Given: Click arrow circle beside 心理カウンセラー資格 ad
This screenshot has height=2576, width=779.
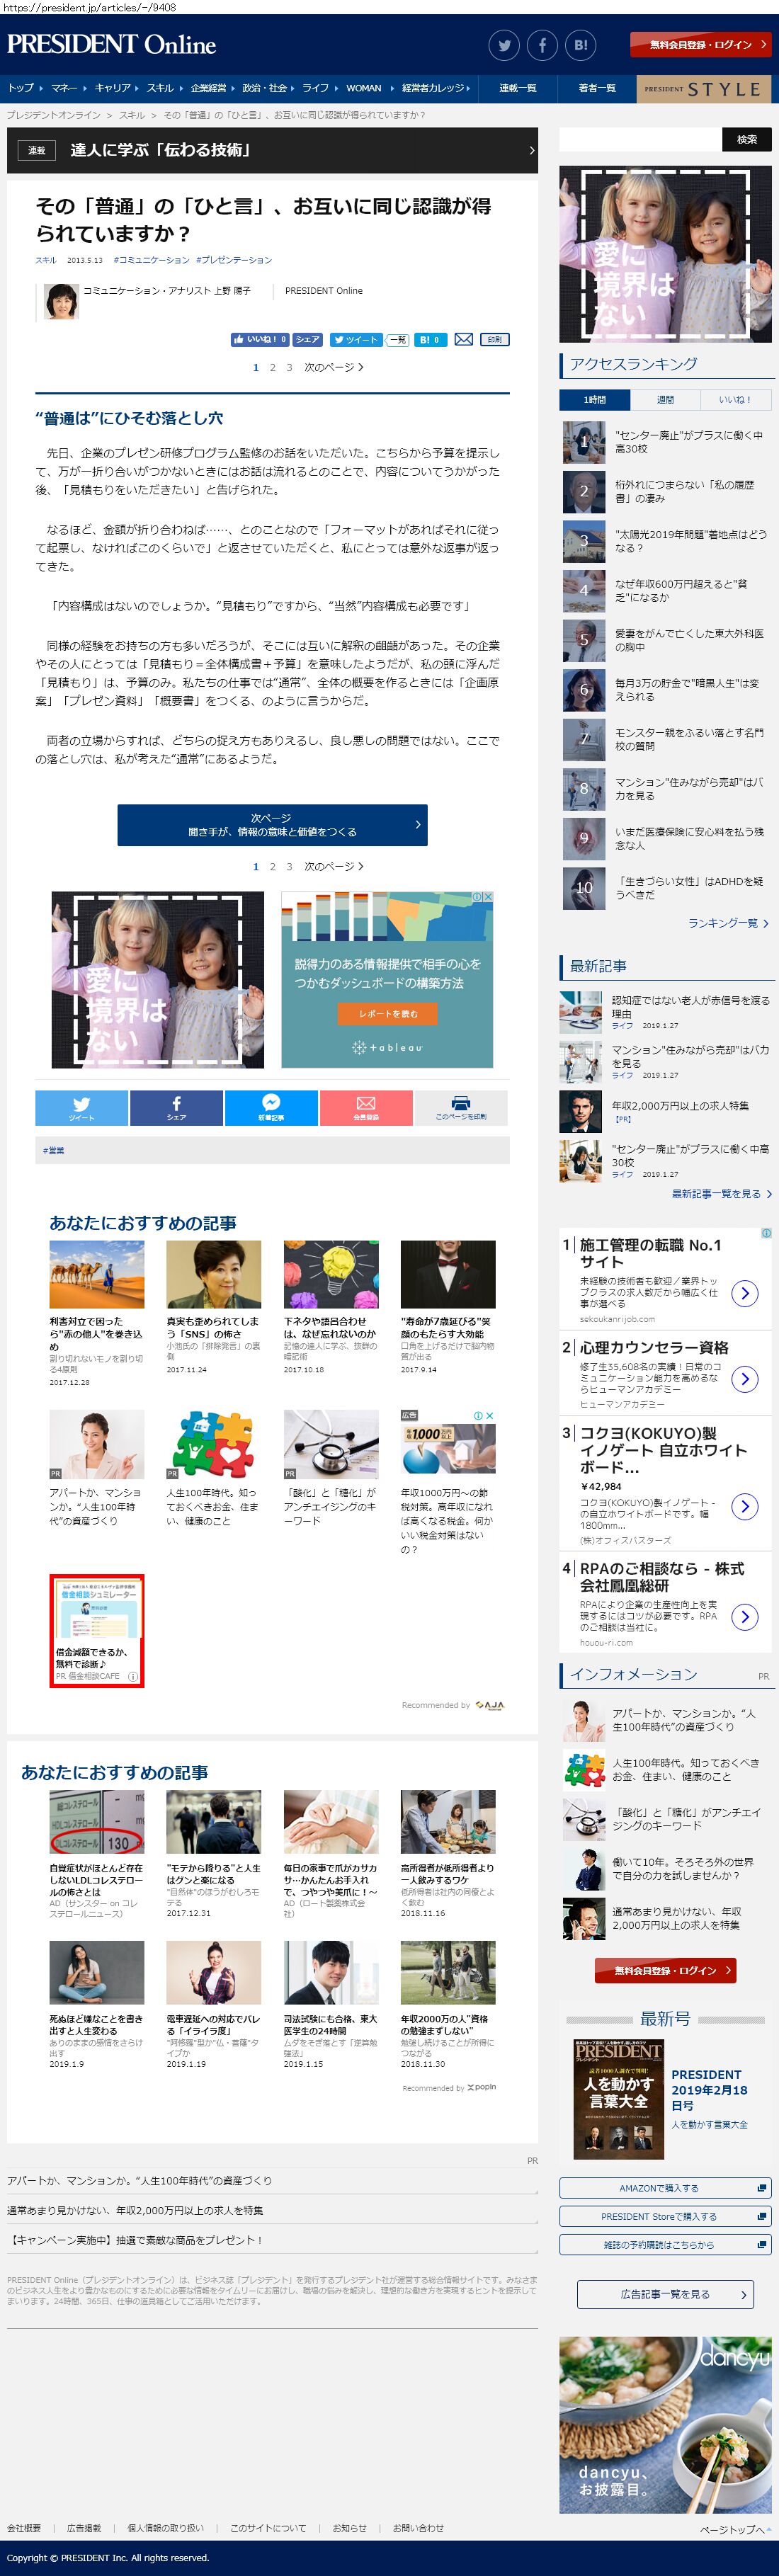Looking at the screenshot, I should point(744,1379).
